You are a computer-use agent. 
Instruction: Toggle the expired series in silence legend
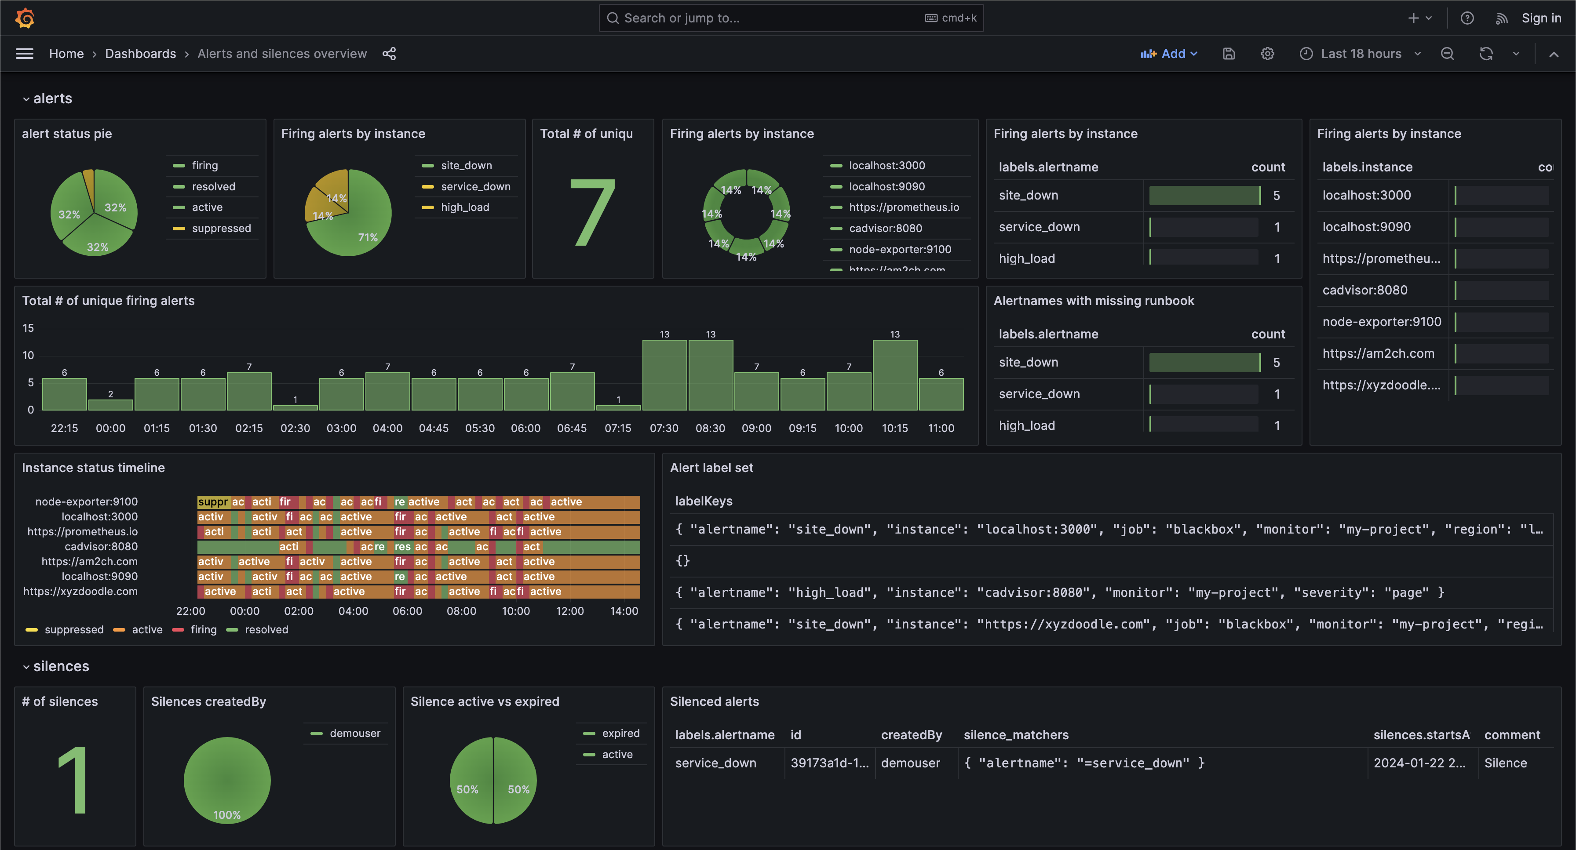(x=620, y=733)
